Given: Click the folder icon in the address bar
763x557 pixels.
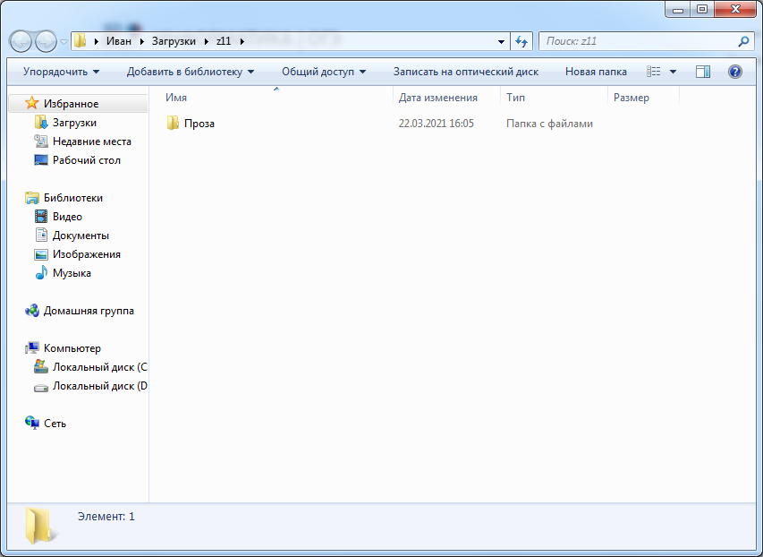Looking at the screenshot, I should (x=81, y=41).
